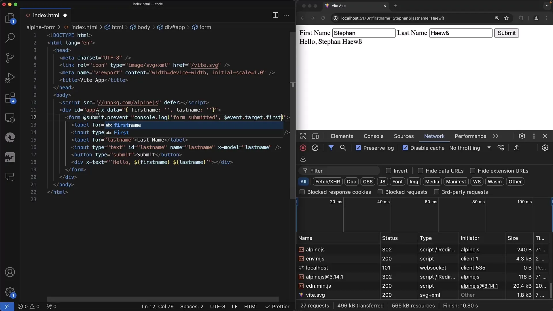Image resolution: width=553 pixels, height=311 pixels.
Task: Click the editor horizontal scrollbar
Action: click(163, 299)
